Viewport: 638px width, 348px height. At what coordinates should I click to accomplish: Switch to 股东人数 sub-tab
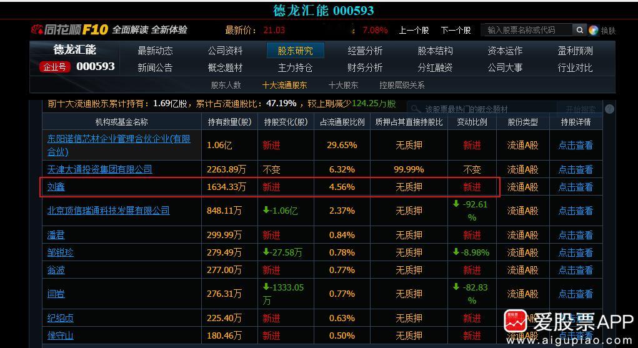pos(226,85)
